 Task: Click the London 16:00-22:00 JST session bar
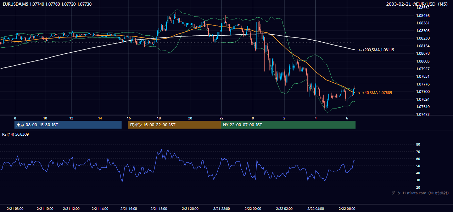coord(174,125)
